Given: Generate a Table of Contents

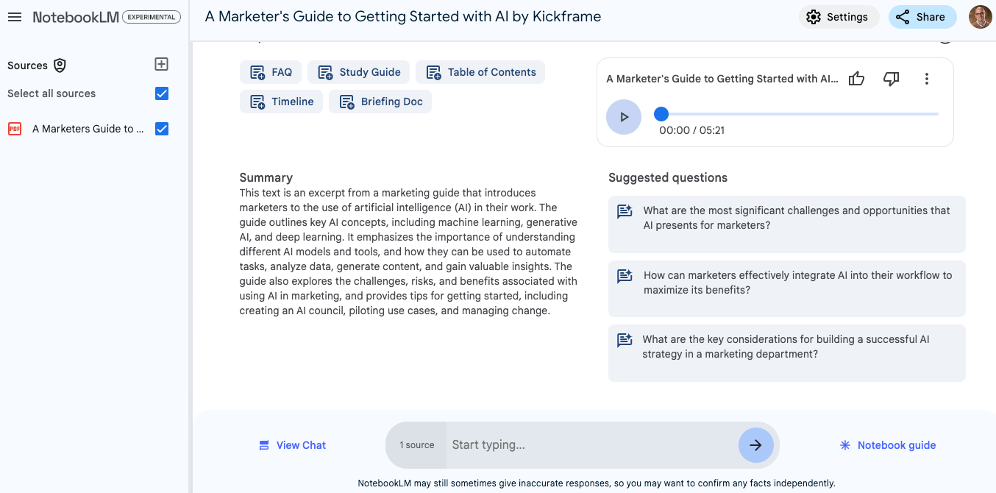Looking at the screenshot, I should (x=480, y=72).
